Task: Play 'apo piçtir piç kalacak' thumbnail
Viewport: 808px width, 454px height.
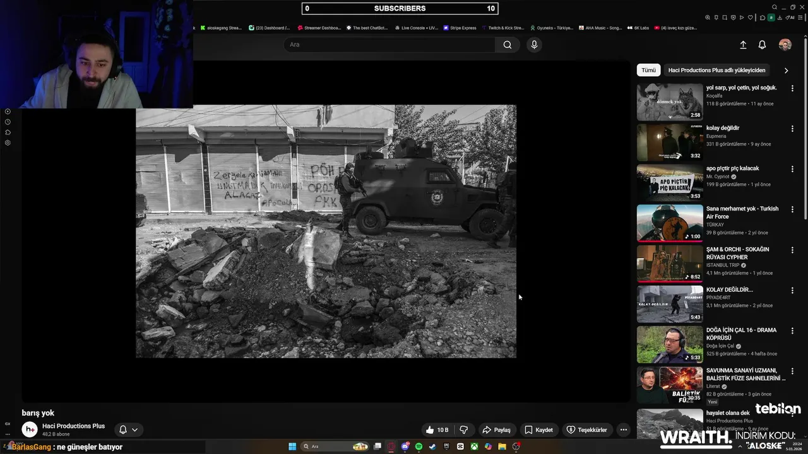Action: tap(670, 182)
